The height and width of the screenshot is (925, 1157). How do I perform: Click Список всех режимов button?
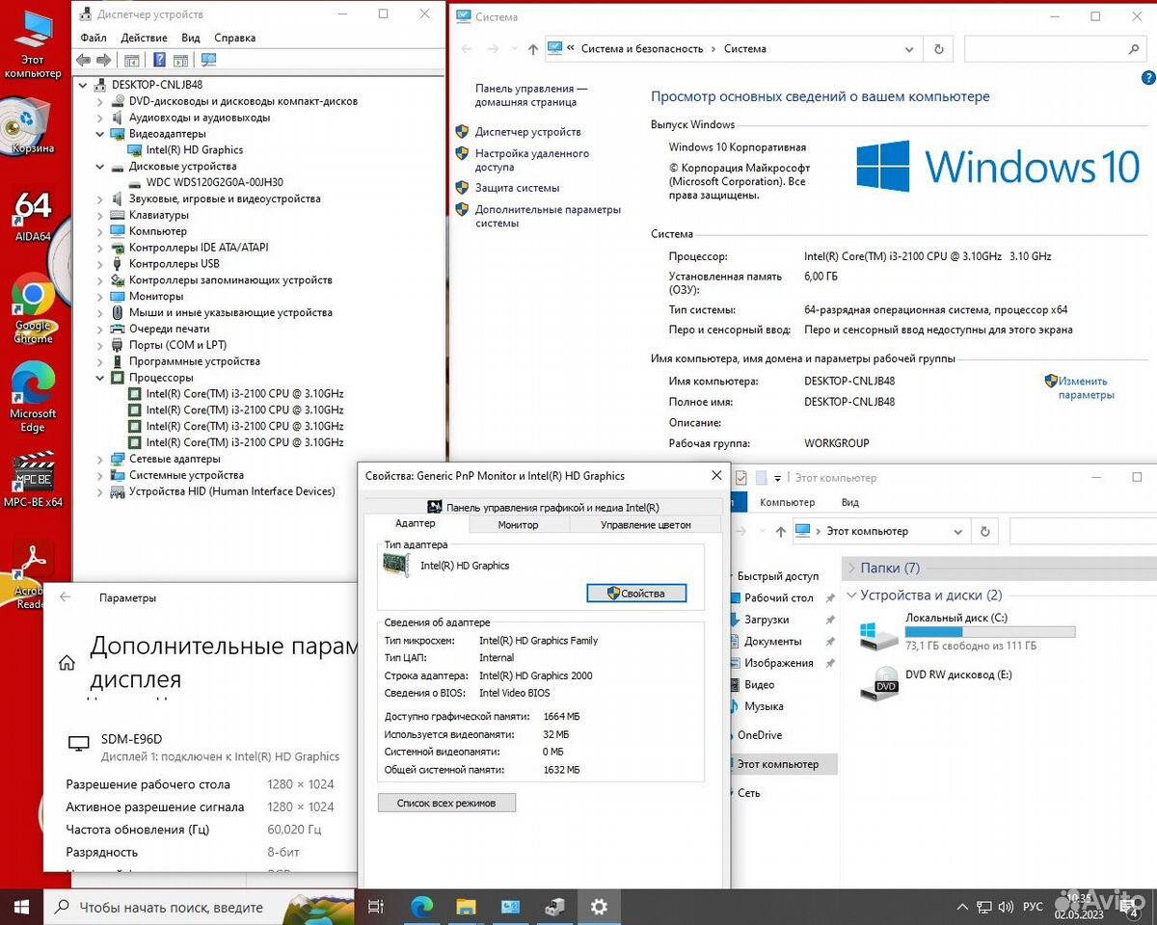click(446, 803)
